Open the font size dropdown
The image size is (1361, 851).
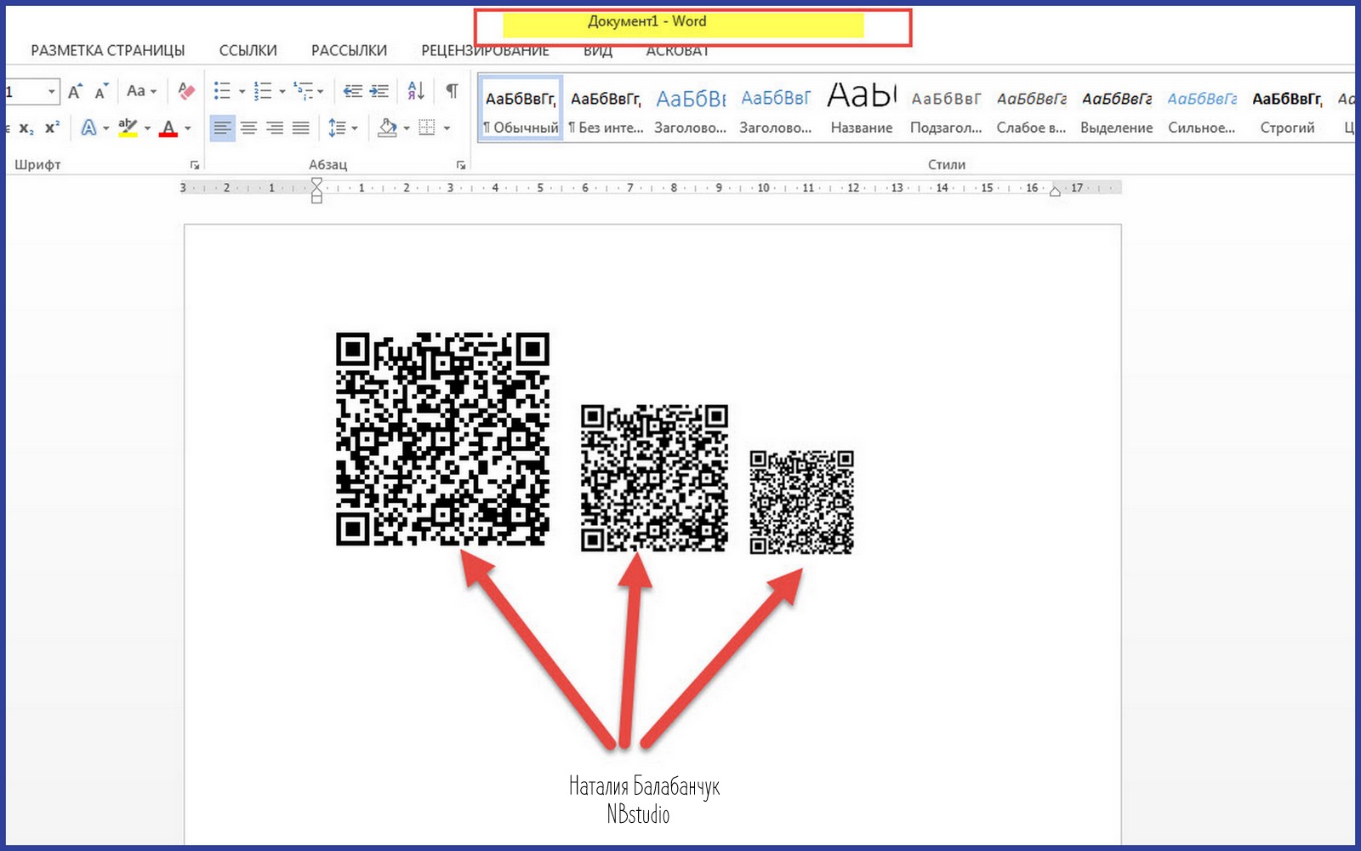pos(51,91)
